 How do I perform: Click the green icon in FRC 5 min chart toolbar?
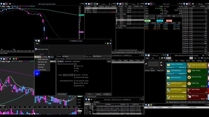pyautogui.click(x=13, y=59)
